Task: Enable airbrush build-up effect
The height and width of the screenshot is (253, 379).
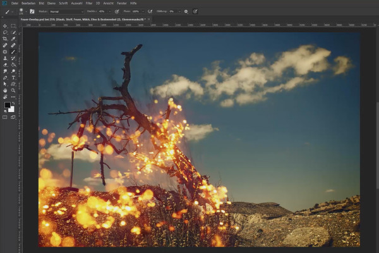Action: tap(150, 11)
